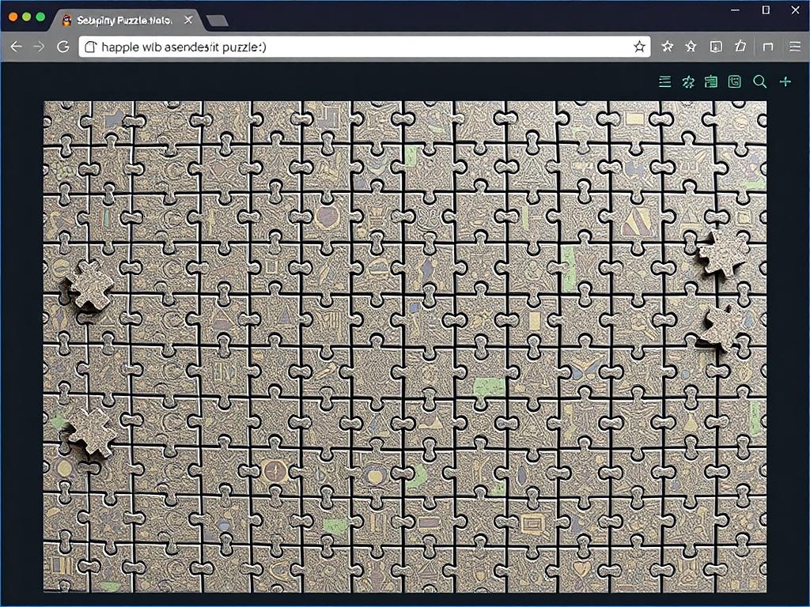Click the green notes document icon
The height and width of the screenshot is (607, 810).
(x=711, y=81)
